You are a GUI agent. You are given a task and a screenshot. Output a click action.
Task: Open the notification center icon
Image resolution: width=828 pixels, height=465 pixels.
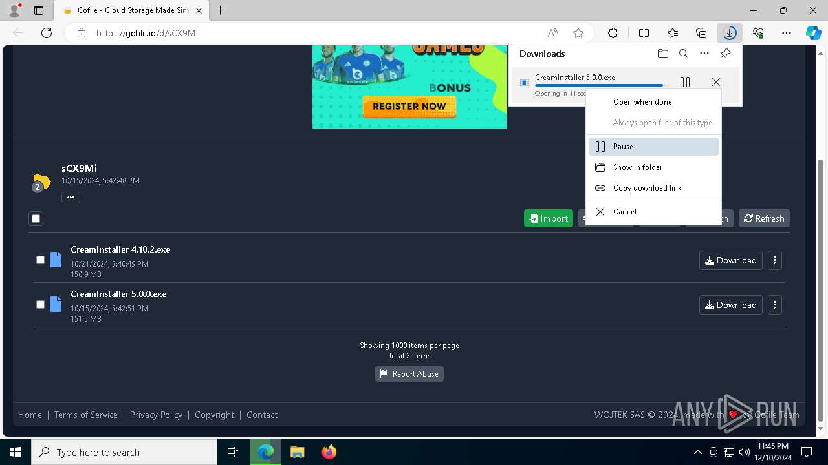click(807, 452)
